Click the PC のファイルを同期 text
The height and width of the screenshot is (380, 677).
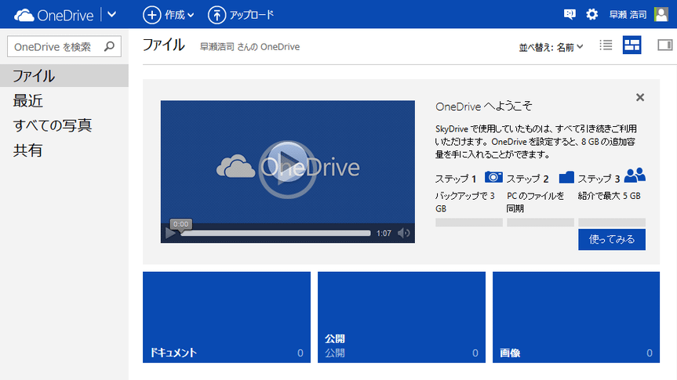coord(535,202)
